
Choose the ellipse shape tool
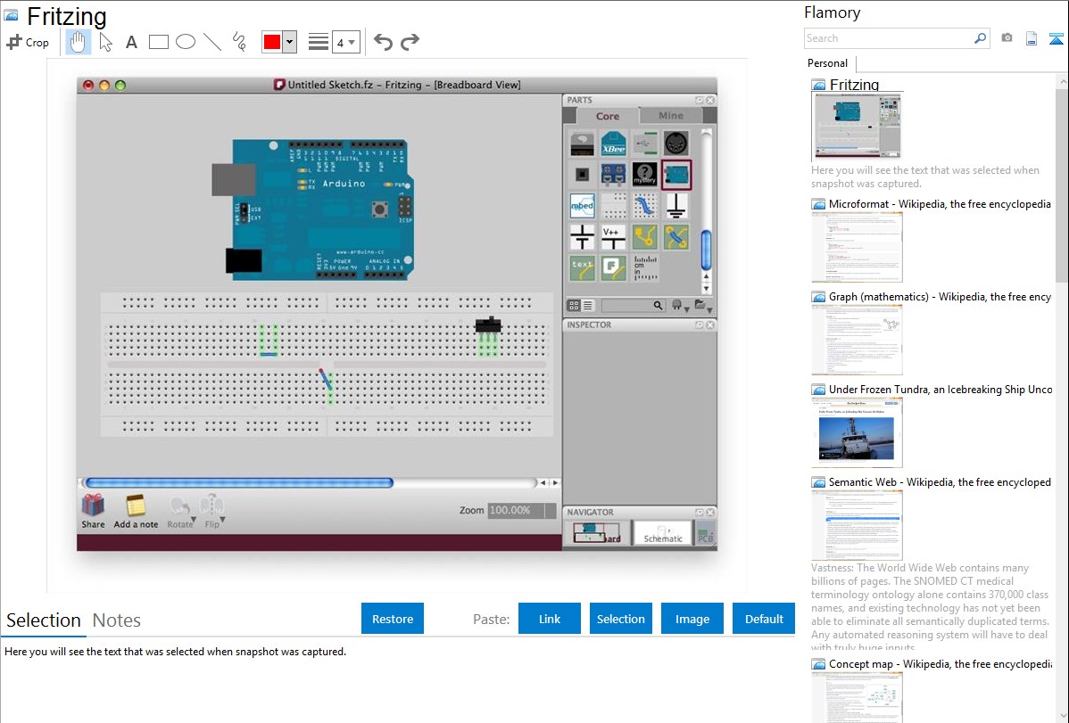[186, 42]
